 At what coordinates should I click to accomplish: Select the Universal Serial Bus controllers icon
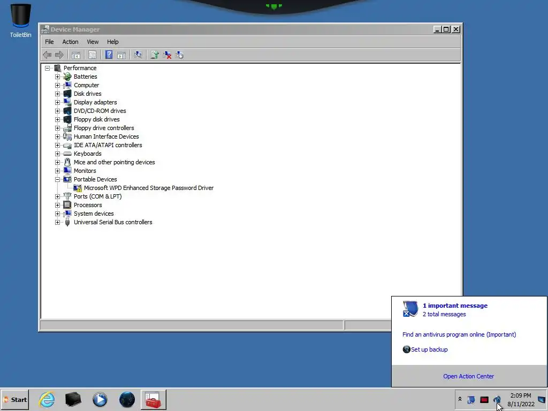67,222
